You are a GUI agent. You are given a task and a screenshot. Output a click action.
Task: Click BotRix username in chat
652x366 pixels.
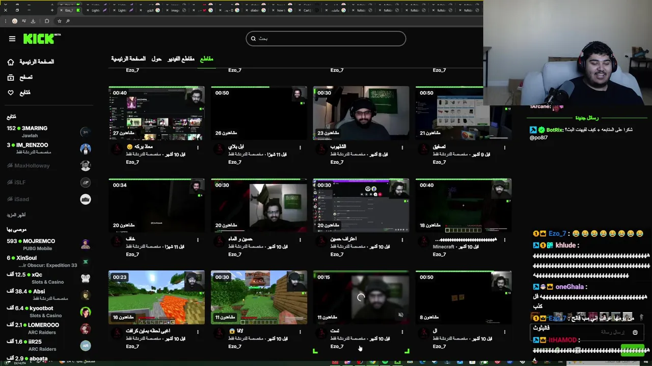554,130
